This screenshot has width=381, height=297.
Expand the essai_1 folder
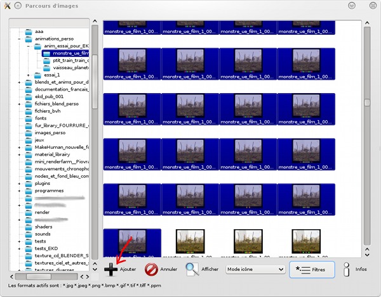pos(28,75)
